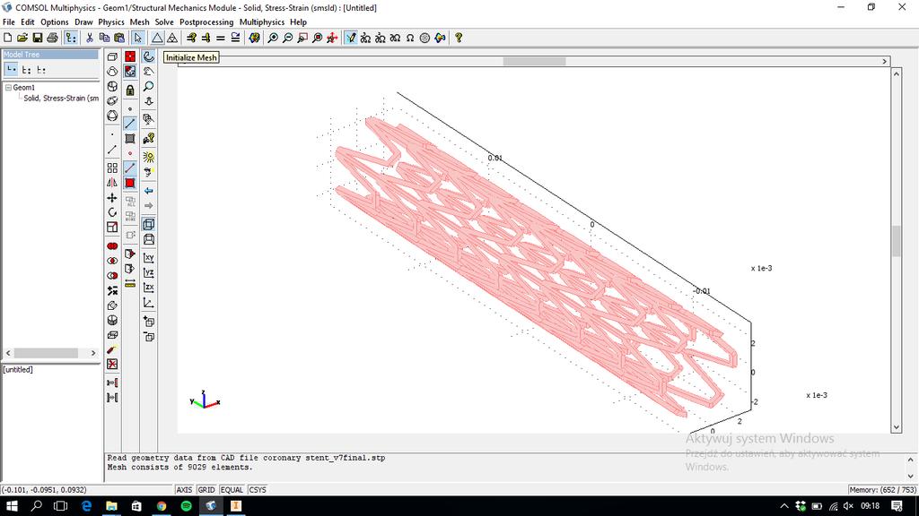The width and height of the screenshot is (919, 516).
Task: Toggle the Orbit/Pan/Zoom mouse mode icon
Action: 149,56
